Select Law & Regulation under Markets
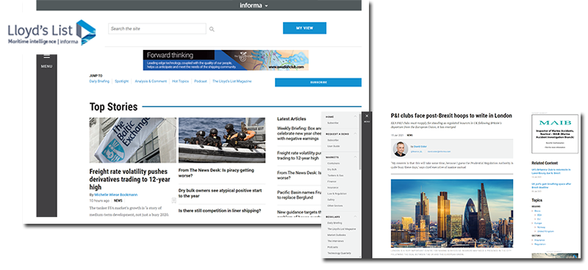 [x=337, y=194]
